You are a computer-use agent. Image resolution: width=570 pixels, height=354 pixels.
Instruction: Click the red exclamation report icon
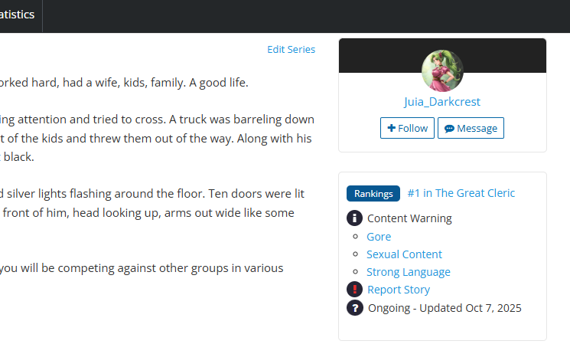click(354, 290)
